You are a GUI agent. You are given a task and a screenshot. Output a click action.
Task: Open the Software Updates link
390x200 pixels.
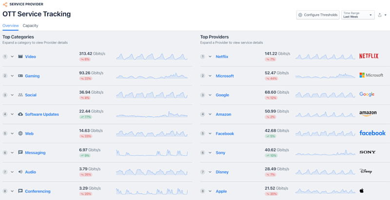tap(42, 114)
